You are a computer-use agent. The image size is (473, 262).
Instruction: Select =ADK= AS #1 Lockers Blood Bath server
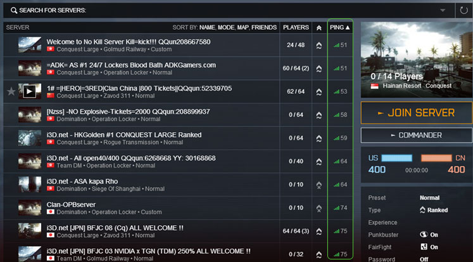(178, 69)
